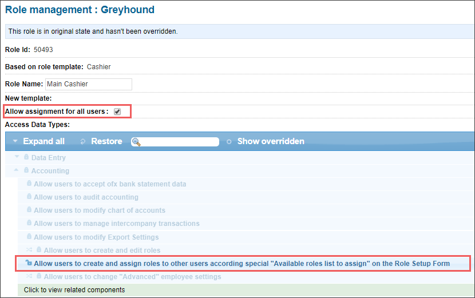Click lock icon for modify Export Settings

[29, 236]
